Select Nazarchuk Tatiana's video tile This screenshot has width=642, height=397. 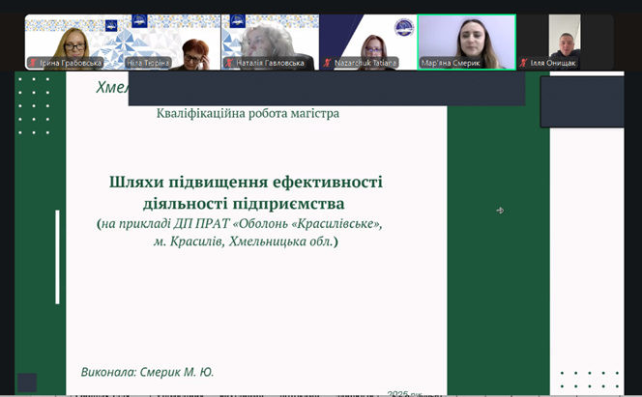tap(367, 42)
